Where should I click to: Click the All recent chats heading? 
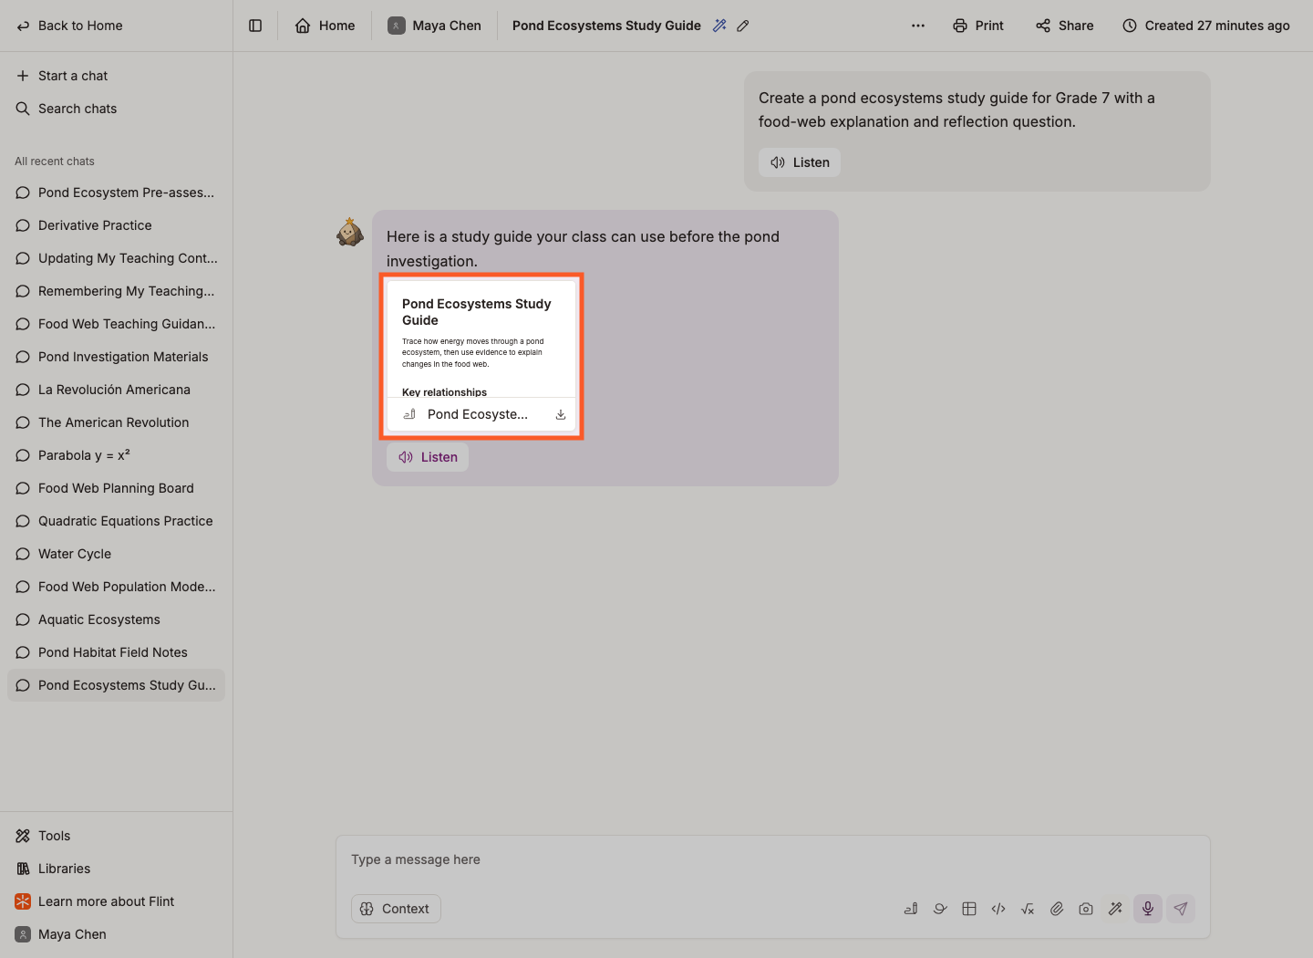point(55,161)
